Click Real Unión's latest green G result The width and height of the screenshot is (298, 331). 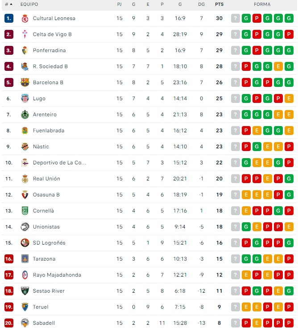(289, 179)
